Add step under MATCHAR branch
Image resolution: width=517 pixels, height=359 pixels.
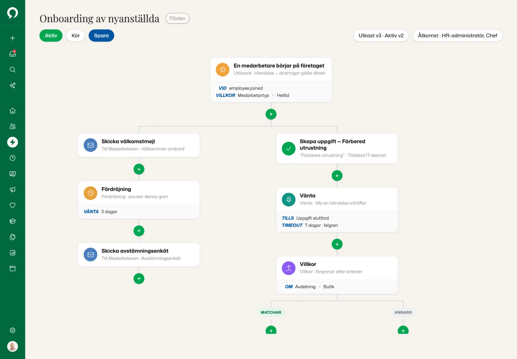[271, 330]
